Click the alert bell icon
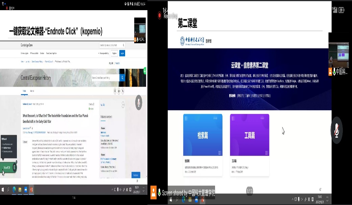 point(119,91)
